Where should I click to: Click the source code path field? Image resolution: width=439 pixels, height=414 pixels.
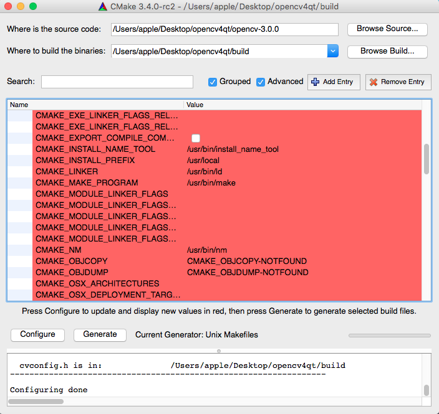[x=224, y=29]
